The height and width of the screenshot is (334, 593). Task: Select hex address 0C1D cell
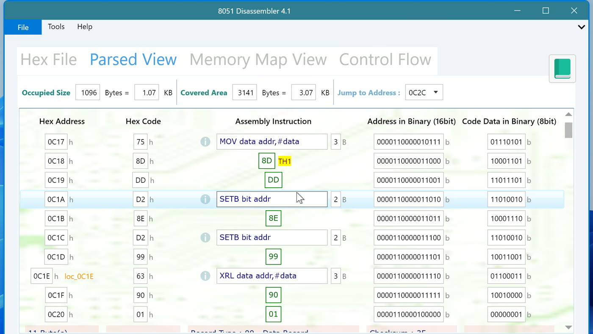(x=56, y=257)
